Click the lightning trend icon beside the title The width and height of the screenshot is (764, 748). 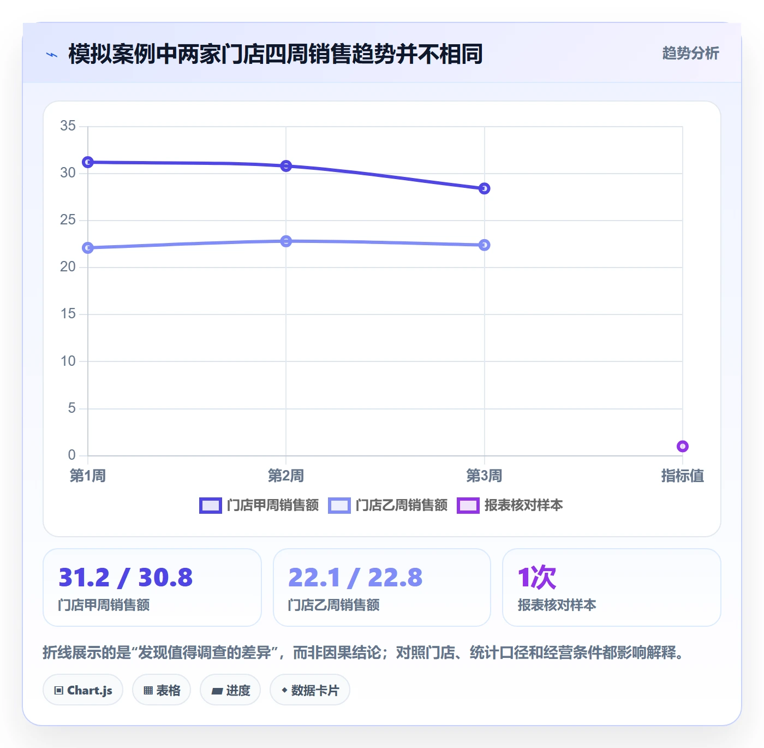tap(52, 55)
